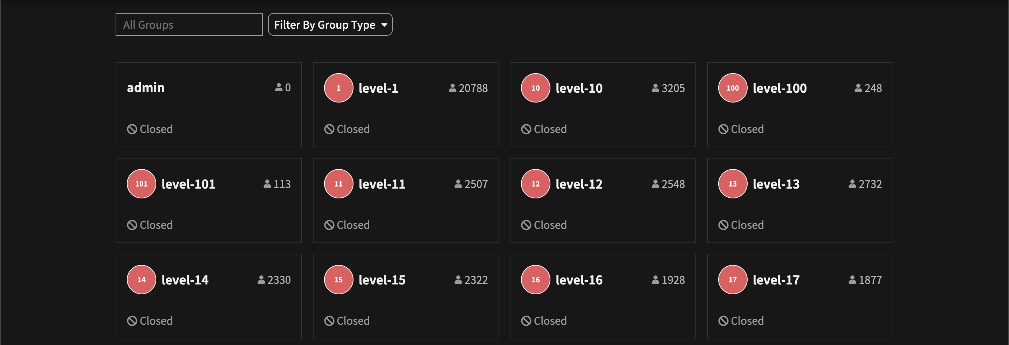Click the level-101 badge avatar
The height and width of the screenshot is (345, 1009).
tap(142, 184)
